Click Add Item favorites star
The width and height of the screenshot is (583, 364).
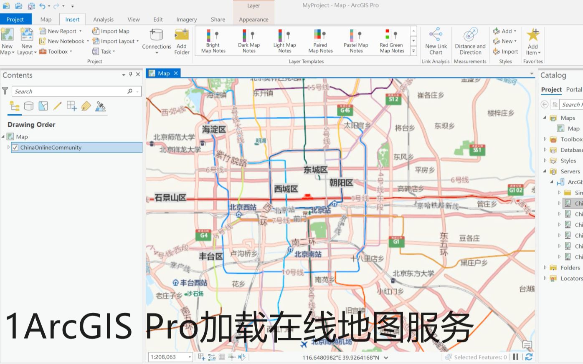tap(533, 40)
